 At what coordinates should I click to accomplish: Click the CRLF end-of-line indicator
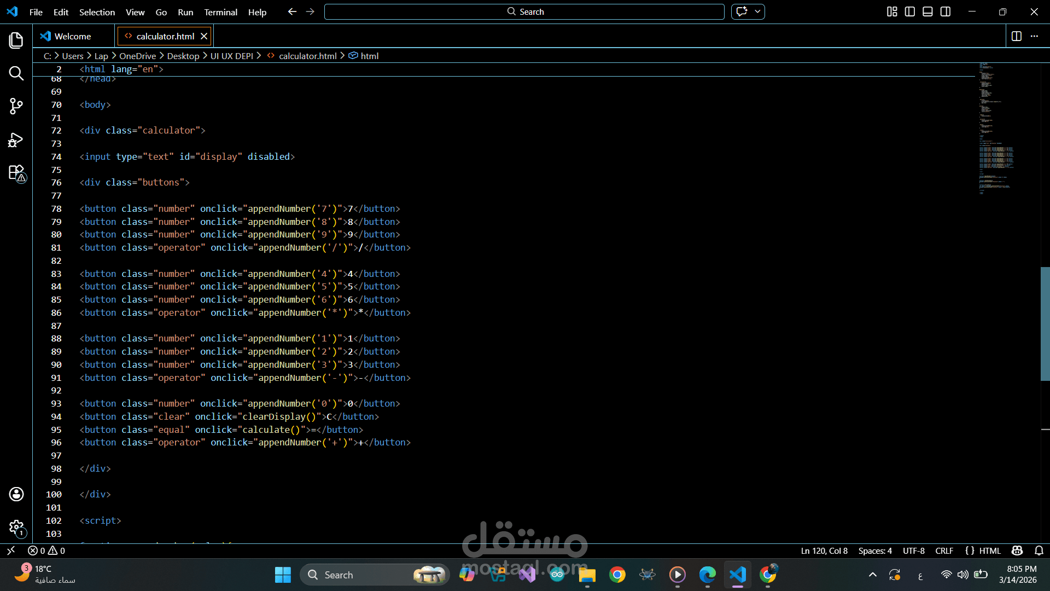click(944, 551)
